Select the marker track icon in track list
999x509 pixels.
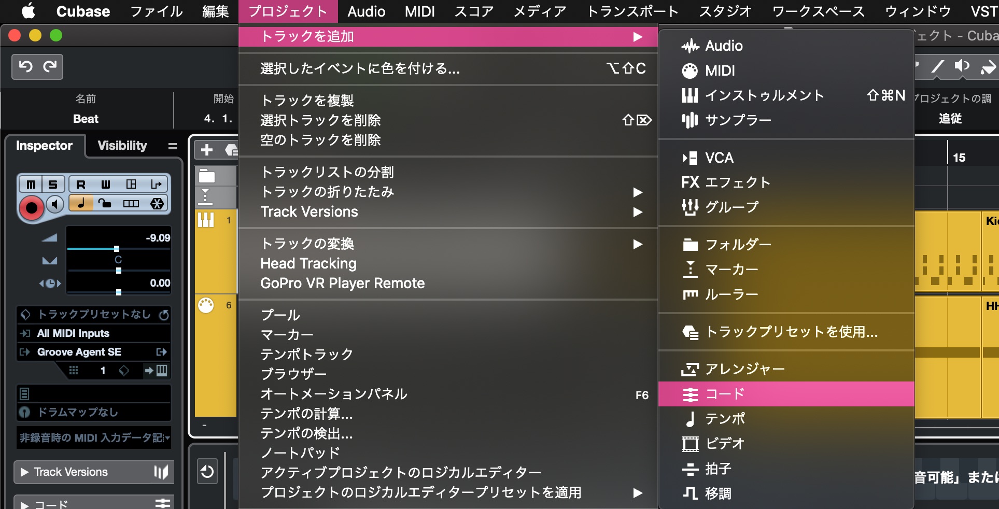[x=206, y=197]
